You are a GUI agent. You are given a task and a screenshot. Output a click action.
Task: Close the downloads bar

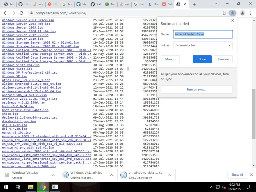(251, 175)
